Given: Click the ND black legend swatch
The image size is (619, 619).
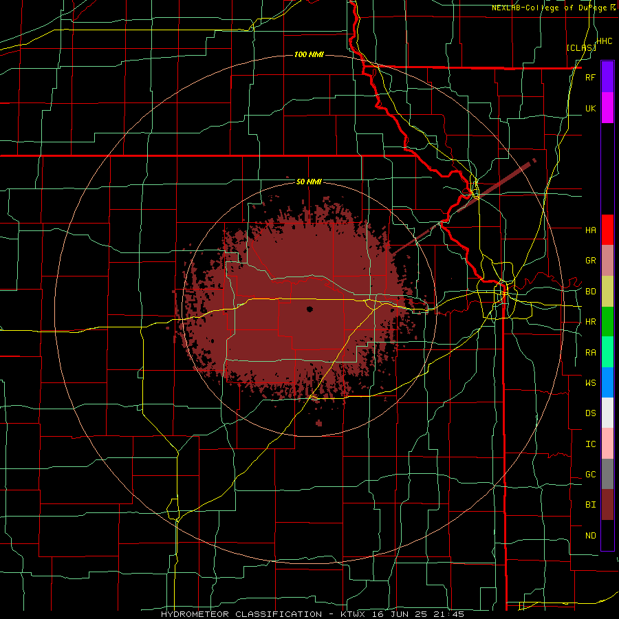Looking at the screenshot, I should pyautogui.click(x=607, y=535).
